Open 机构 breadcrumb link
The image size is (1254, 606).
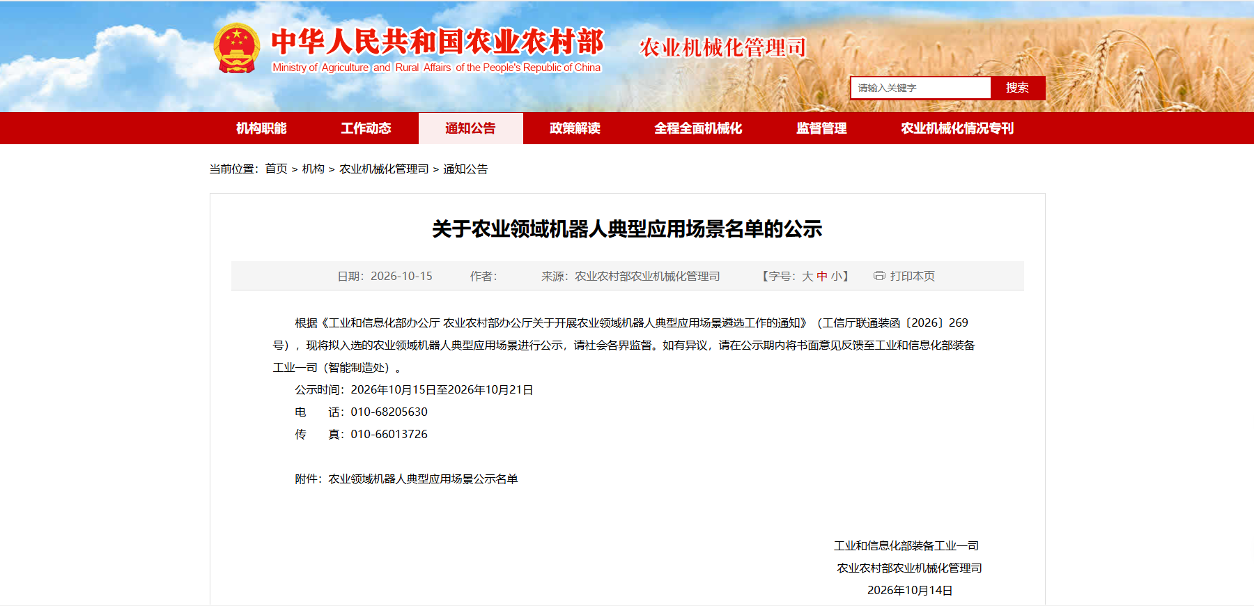point(313,169)
